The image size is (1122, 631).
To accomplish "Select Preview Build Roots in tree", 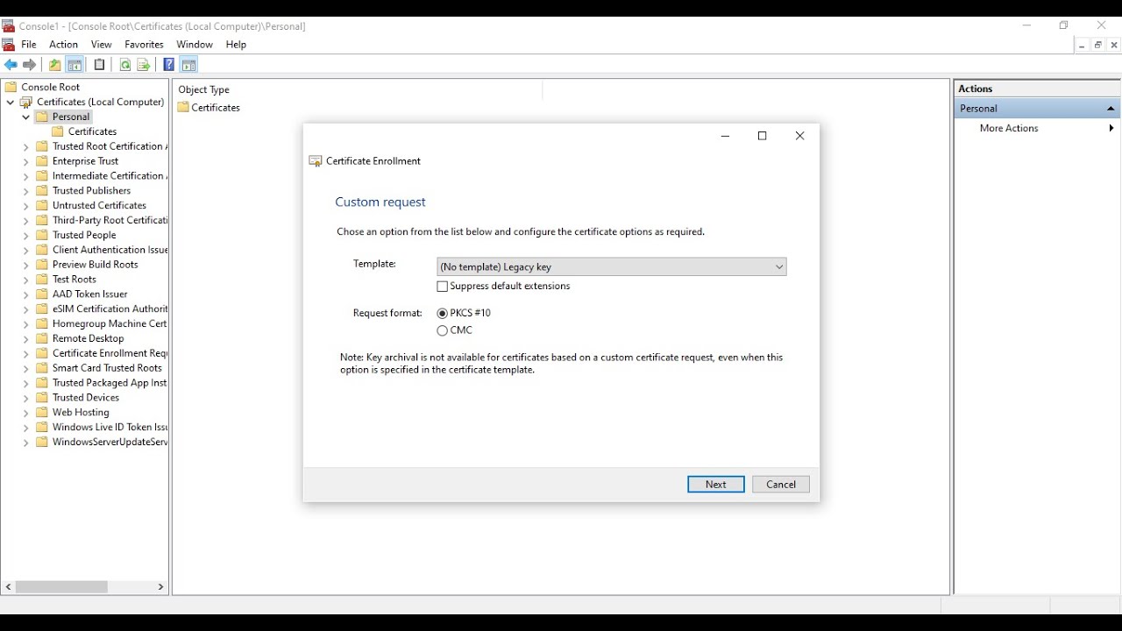I will point(96,265).
